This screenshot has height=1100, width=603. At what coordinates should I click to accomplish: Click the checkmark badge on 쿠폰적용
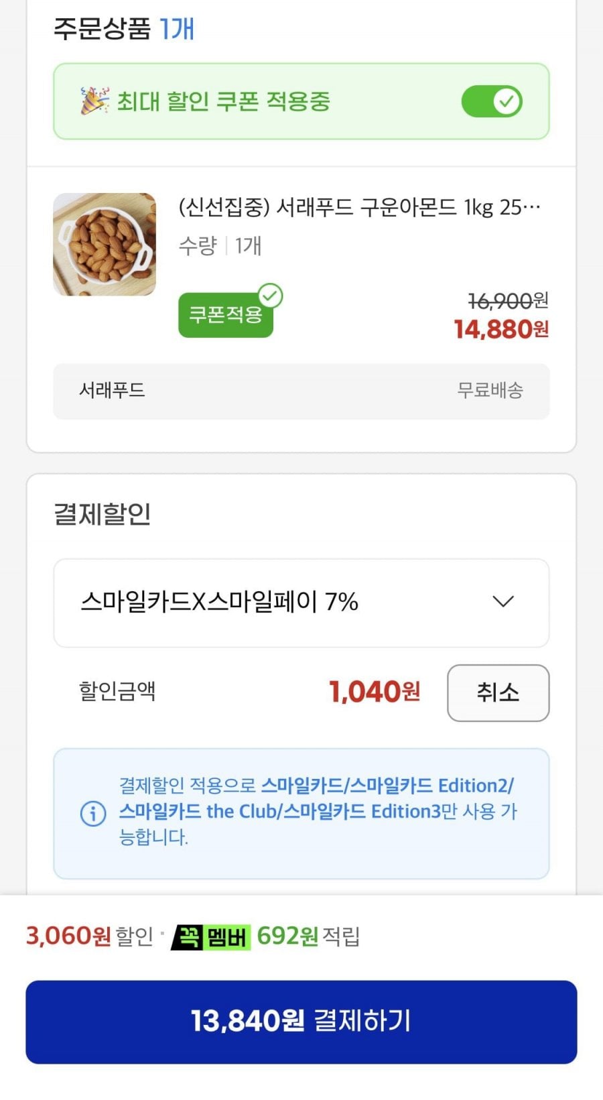(271, 295)
